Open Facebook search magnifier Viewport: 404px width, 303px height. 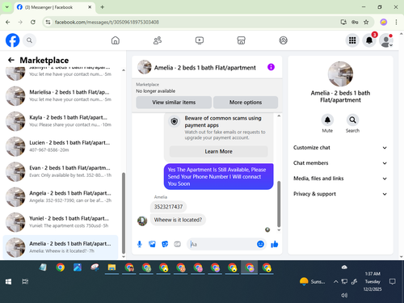pos(29,40)
